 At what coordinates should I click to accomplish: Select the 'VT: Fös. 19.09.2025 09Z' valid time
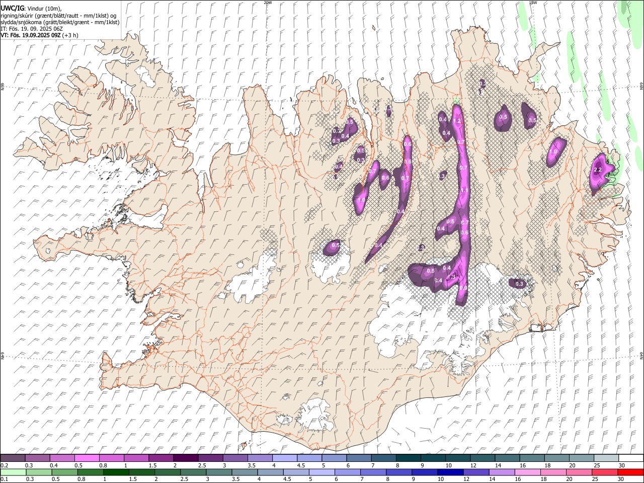[x=32, y=35]
